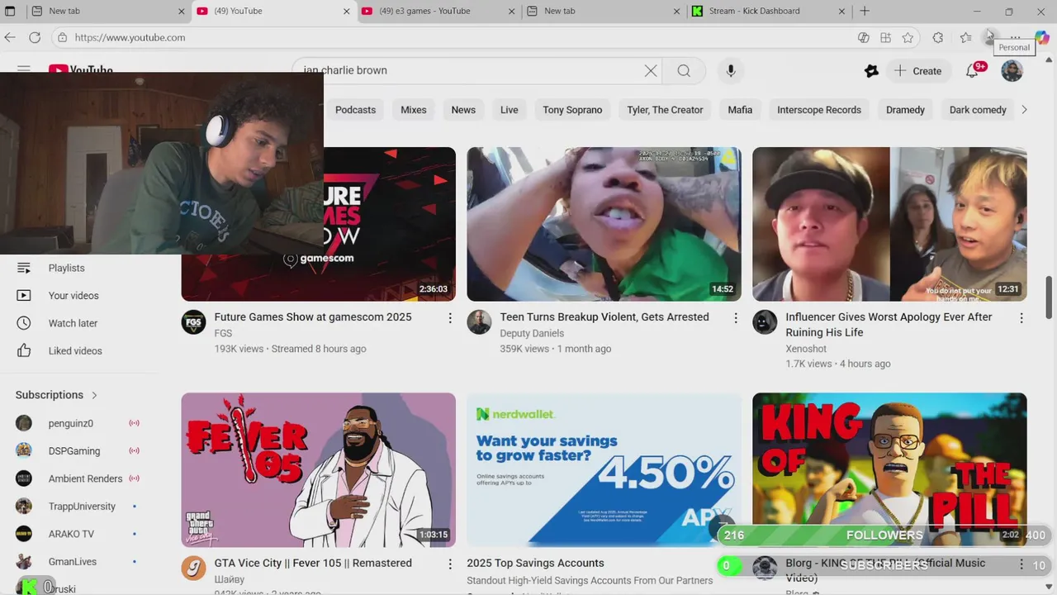
Task: Filter feed by Tony Soprano chip
Action: 572,110
